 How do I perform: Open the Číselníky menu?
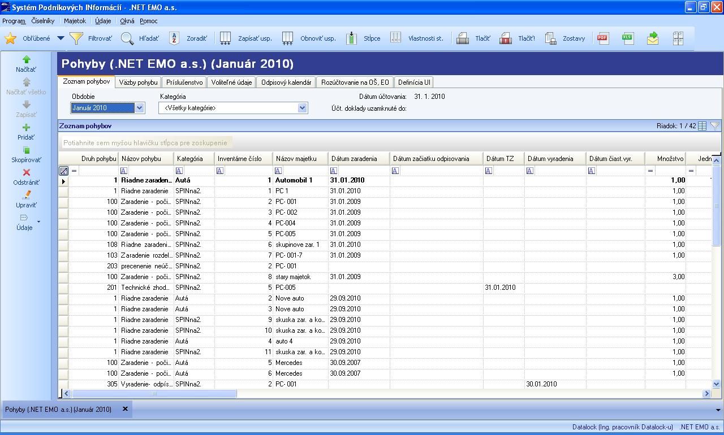[43, 21]
